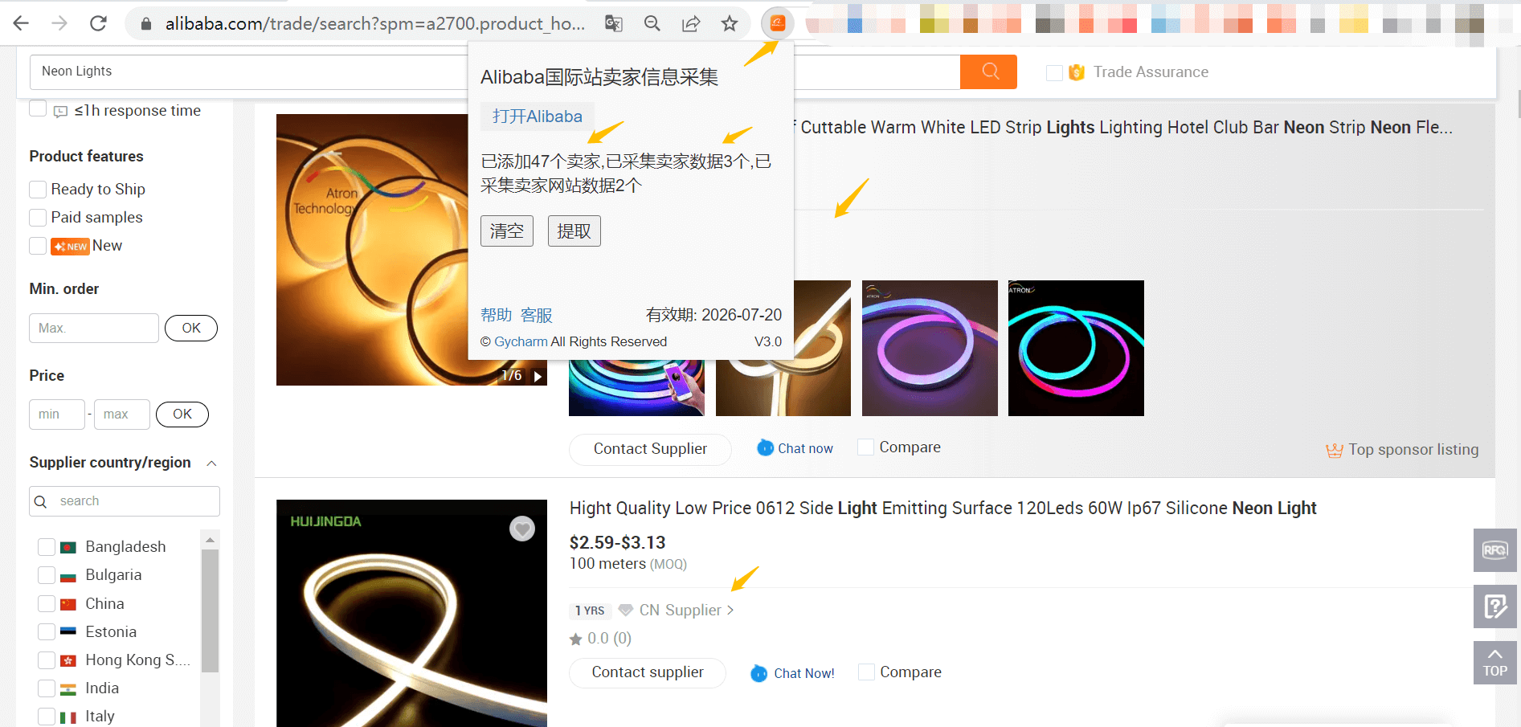The height and width of the screenshot is (727, 1521).
Task: Open the HUIJINGDA white neon product image
Action: click(x=411, y=613)
